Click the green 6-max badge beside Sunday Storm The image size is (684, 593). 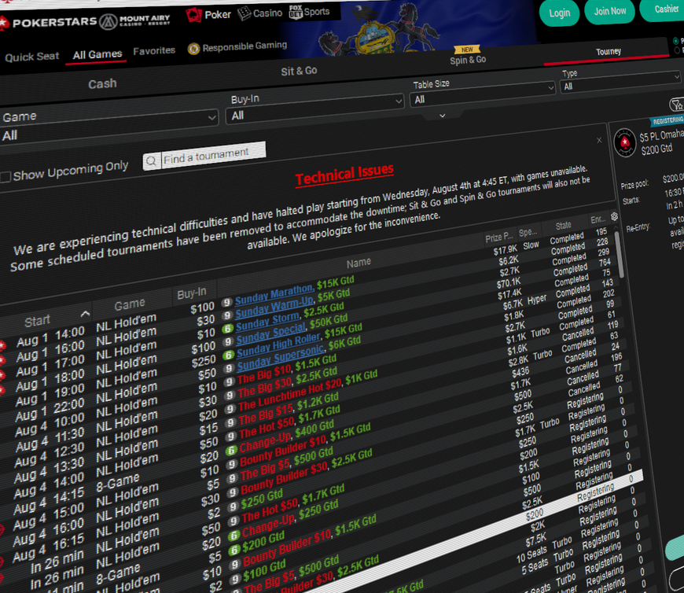[x=228, y=329]
